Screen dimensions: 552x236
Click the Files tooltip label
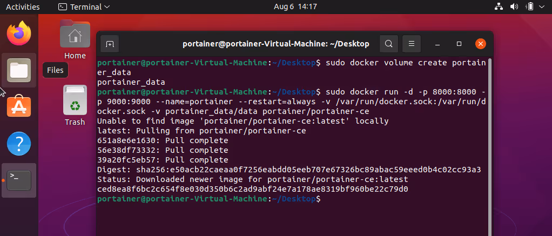pos(55,70)
